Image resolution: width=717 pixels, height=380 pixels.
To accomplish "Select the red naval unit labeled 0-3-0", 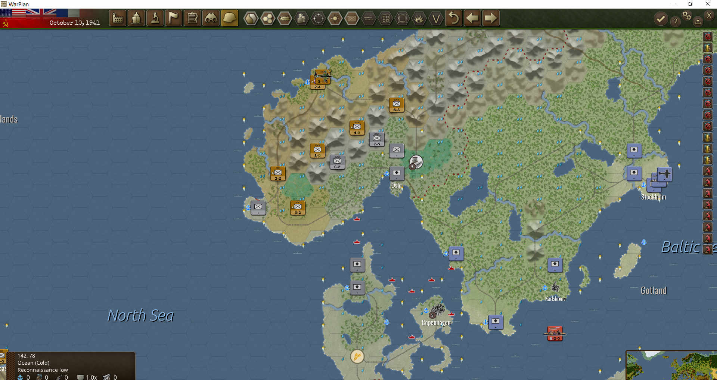I will (555, 333).
